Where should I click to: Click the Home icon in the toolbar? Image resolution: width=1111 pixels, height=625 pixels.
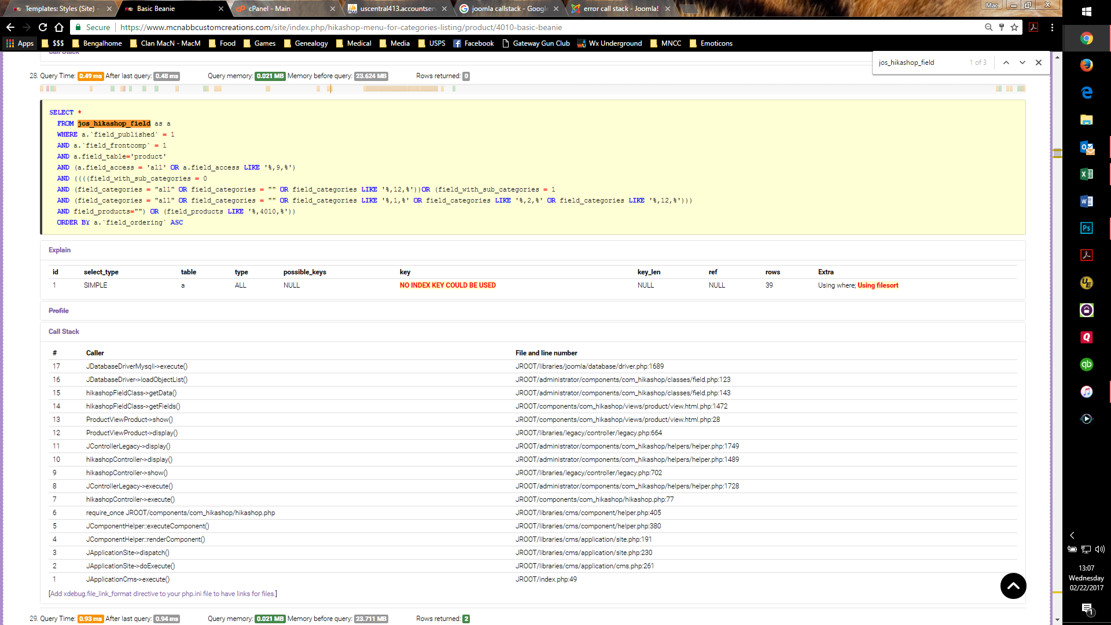(x=59, y=27)
